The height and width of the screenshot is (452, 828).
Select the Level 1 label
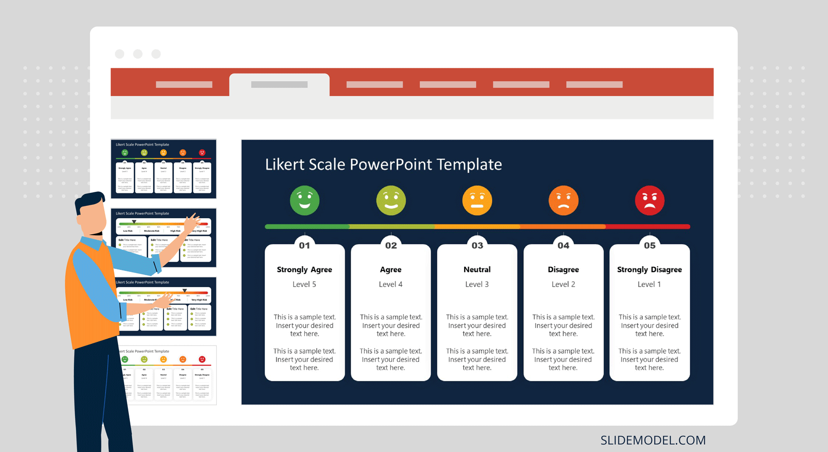pyautogui.click(x=649, y=284)
